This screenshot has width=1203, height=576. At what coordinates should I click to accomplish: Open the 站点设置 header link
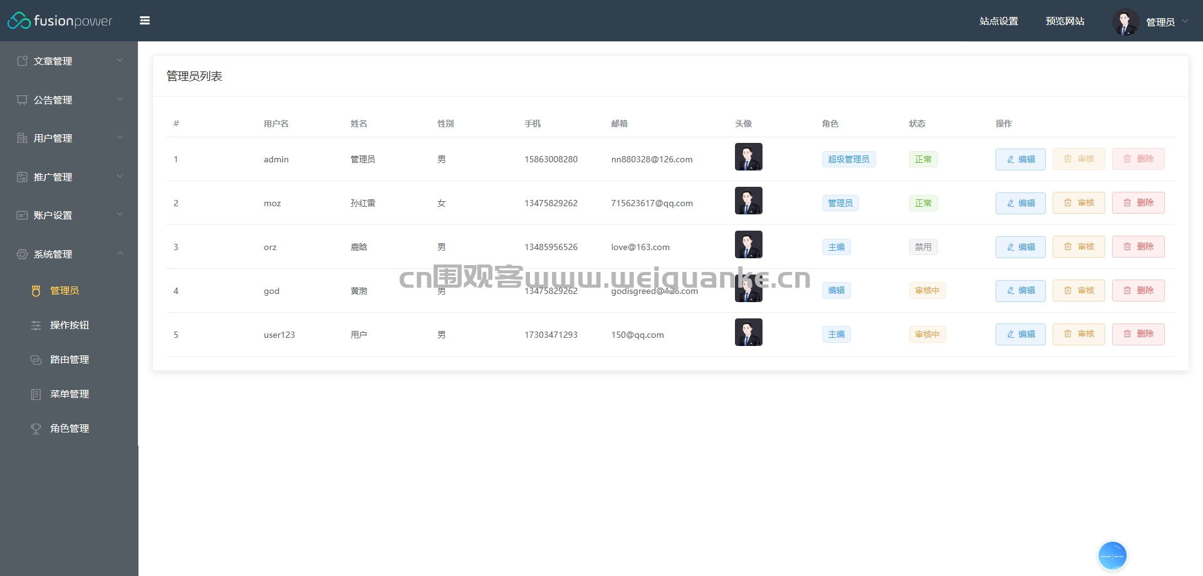tap(999, 21)
